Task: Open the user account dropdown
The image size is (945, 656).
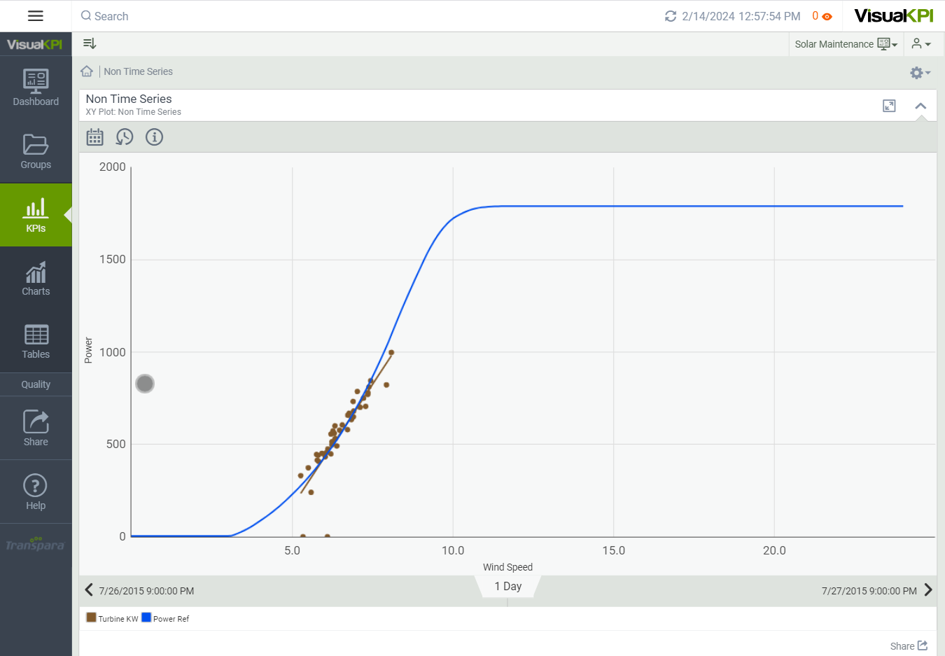Action: click(x=920, y=44)
